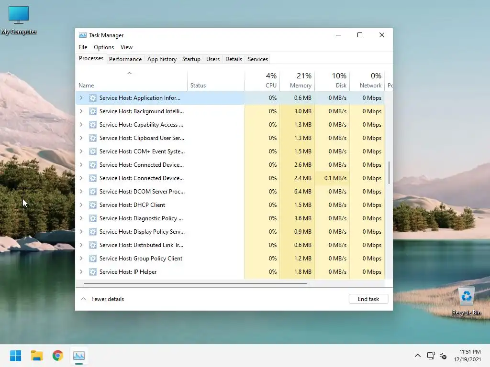490x367 pixels.
Task: Click the End task button
Action: click(368, 299)
